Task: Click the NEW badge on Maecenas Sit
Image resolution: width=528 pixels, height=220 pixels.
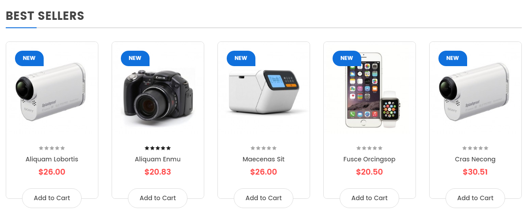Action: pos(241,58)
